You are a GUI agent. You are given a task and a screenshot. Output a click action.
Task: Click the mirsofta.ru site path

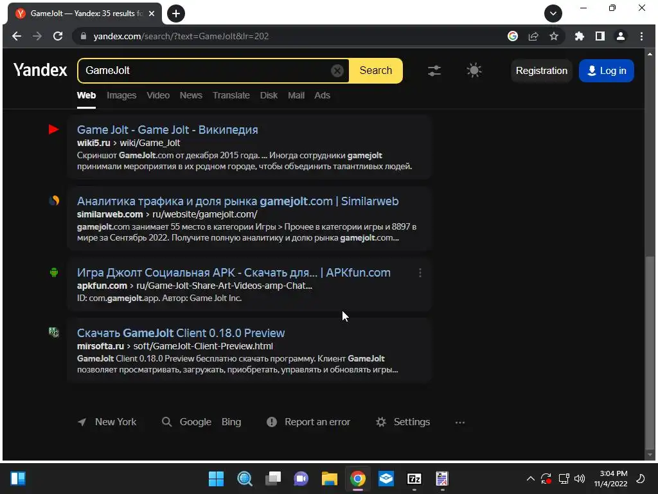175,346
